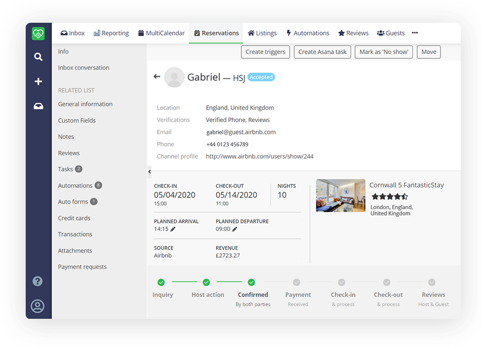
Task: Edit planned departure time pencil
Action: 235,229
